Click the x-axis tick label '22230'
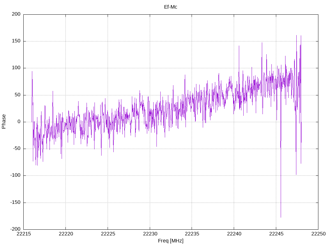The image size is (327, 245). pos(150,234)
